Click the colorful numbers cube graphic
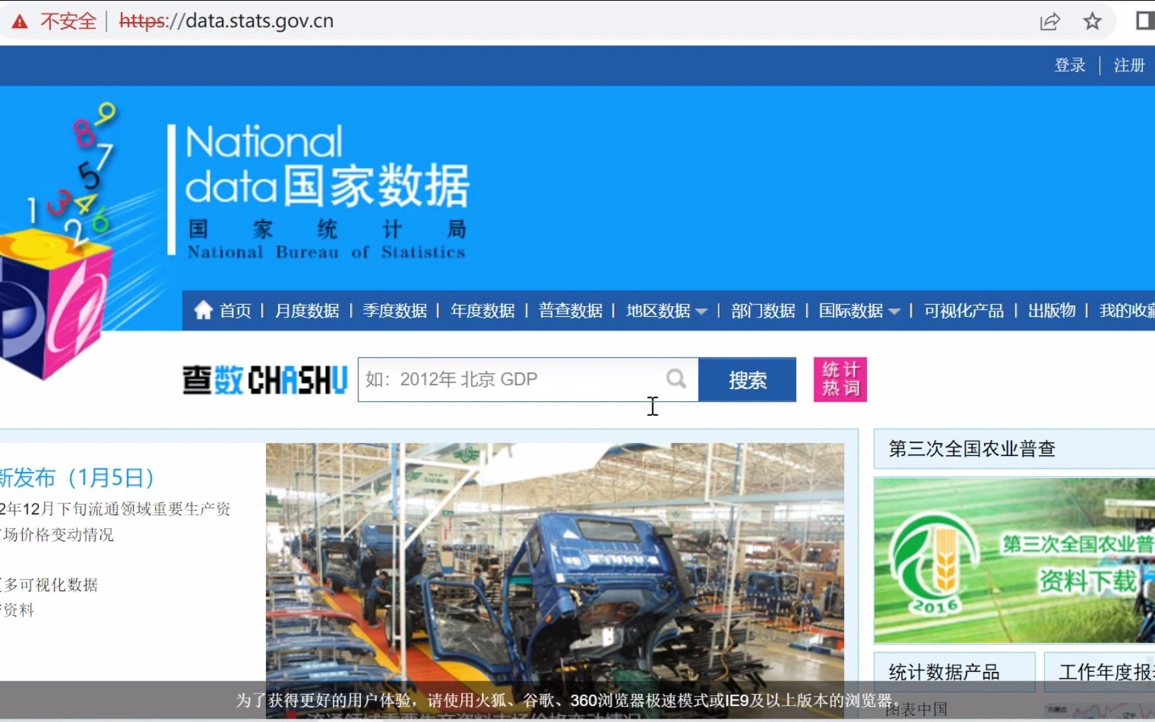The image size is (1155, 722). [57, 241]
